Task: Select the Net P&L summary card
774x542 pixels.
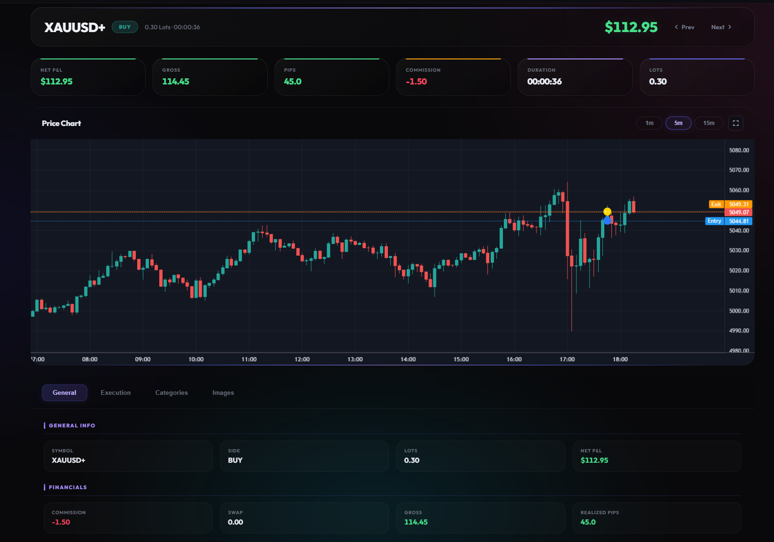Action: [88, 77]
